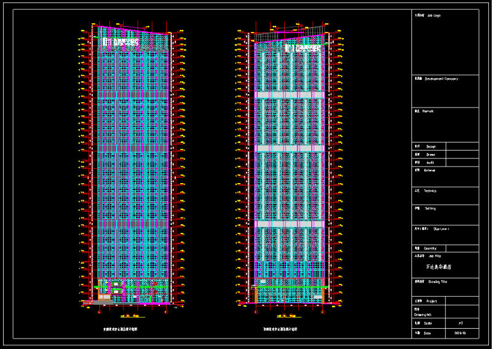Click the rooftop sign on right elevation
Screen dimensions: 492x349
[303, 48]
